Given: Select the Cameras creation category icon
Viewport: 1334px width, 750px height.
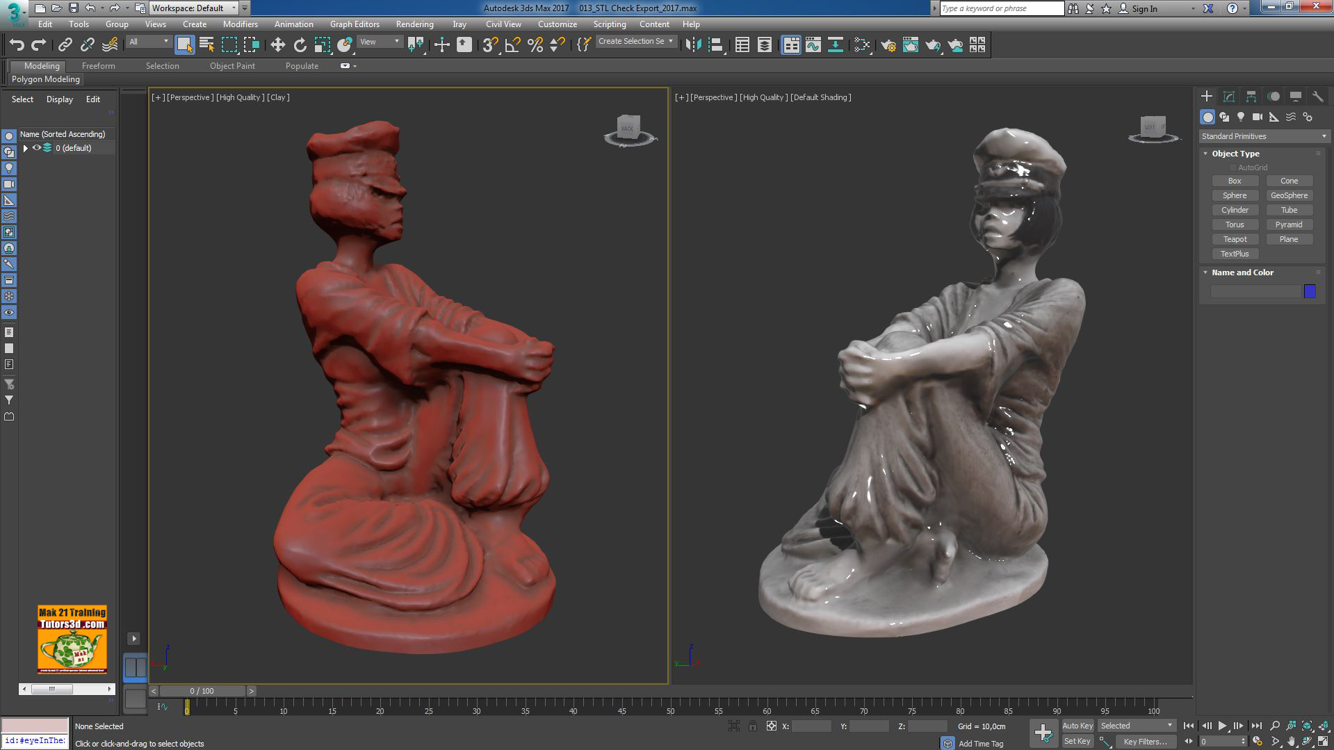Looking at the screenshot, I should pyautogui.click(x=1257, y=117).
